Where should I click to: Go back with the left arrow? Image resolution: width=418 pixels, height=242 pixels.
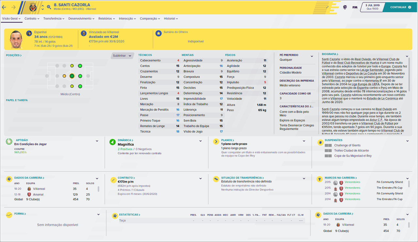pos(5,7)
